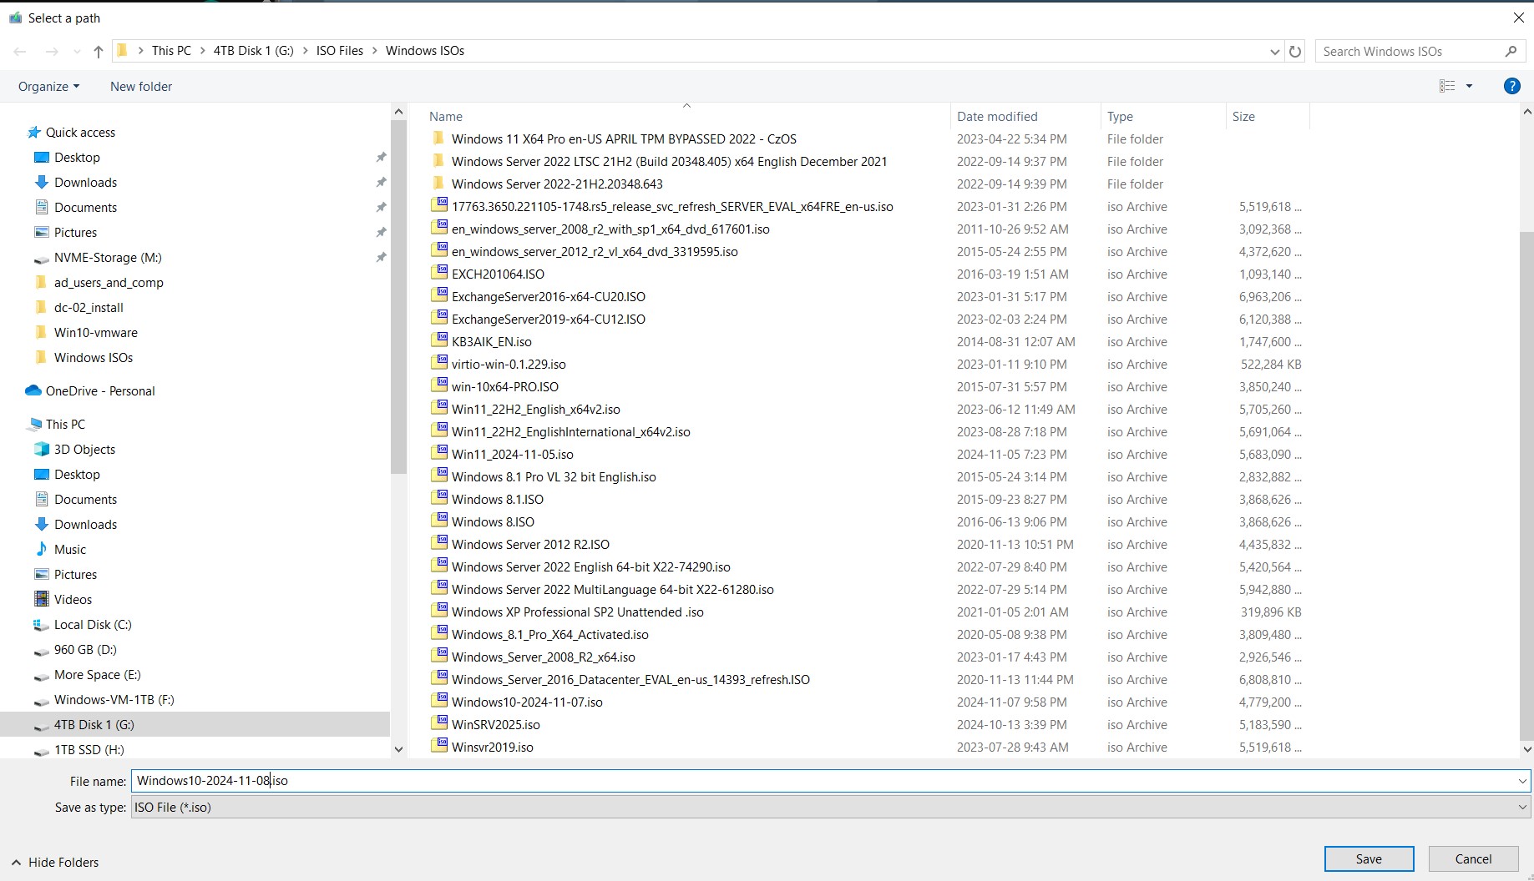This screenshot has height=881, width=1534.
Task: Click the Save button
Action: [1368, 858]
